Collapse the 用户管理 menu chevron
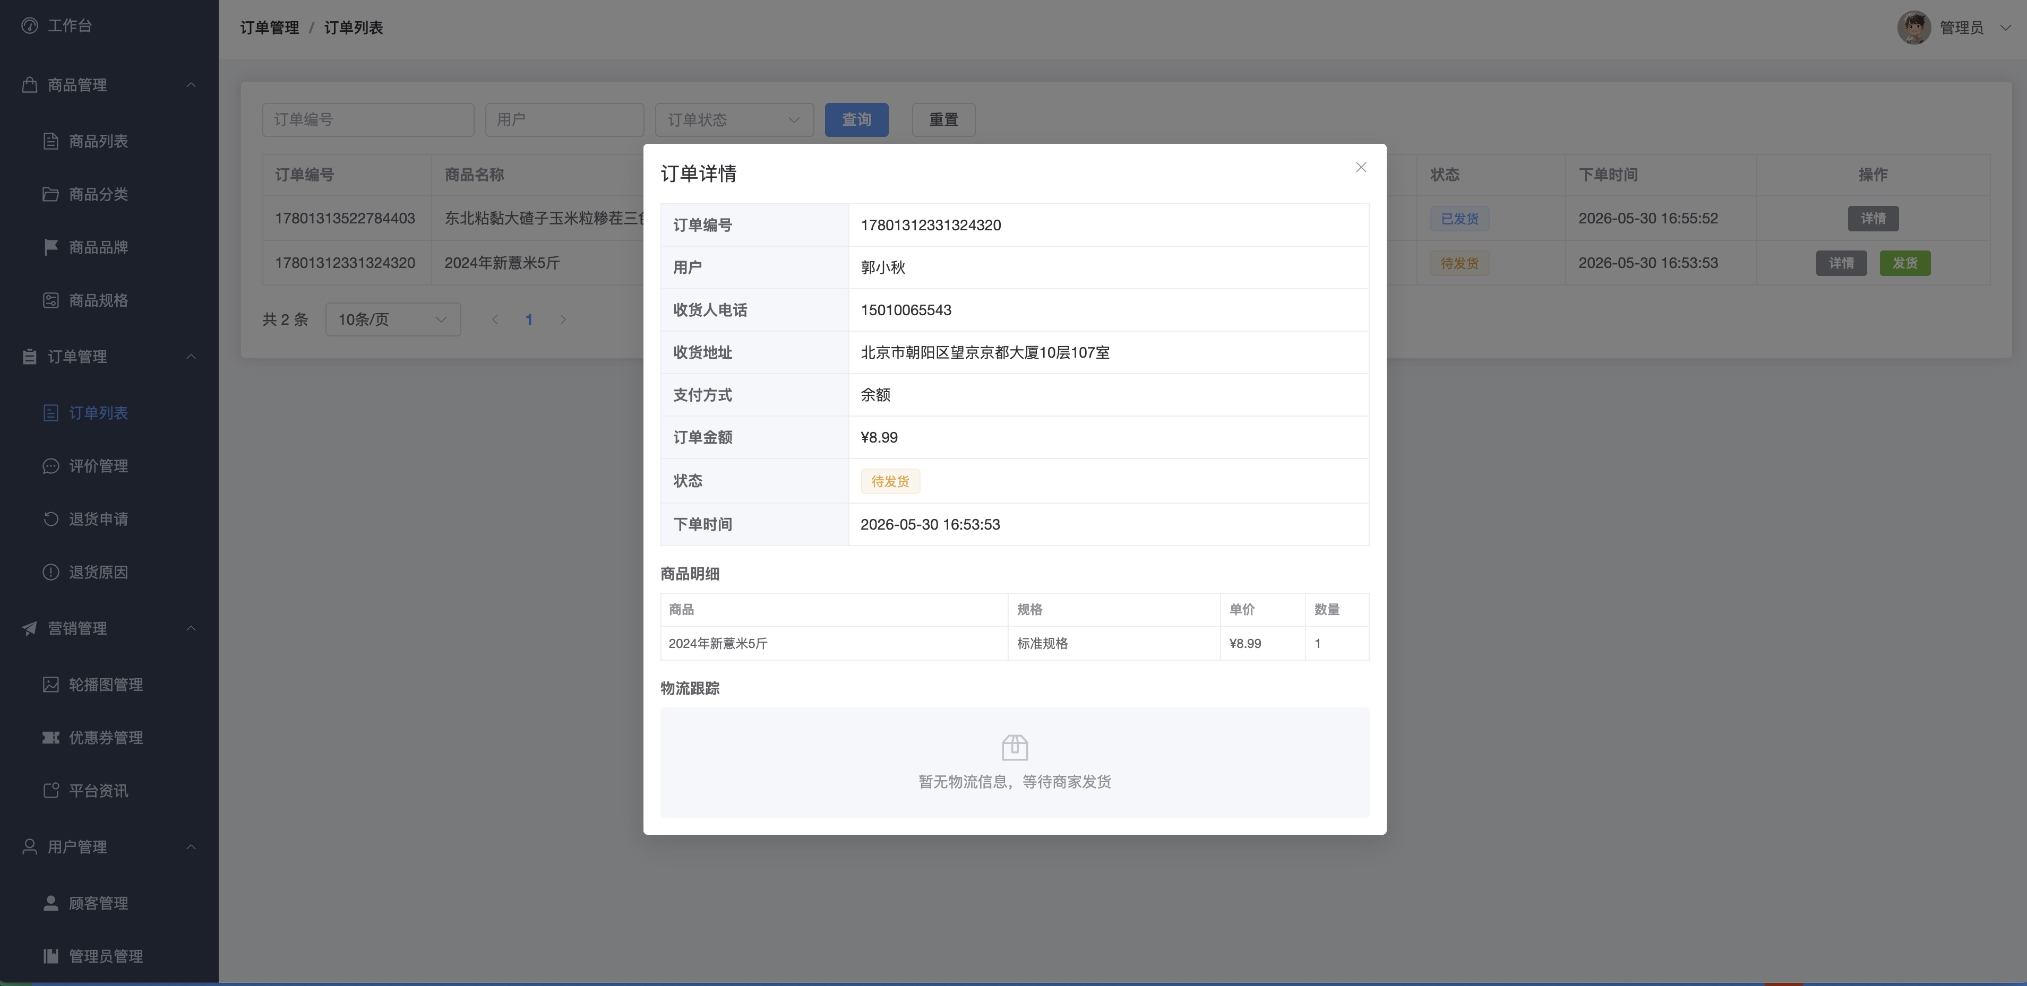The image size is (2027, 986). click(191, 847)
